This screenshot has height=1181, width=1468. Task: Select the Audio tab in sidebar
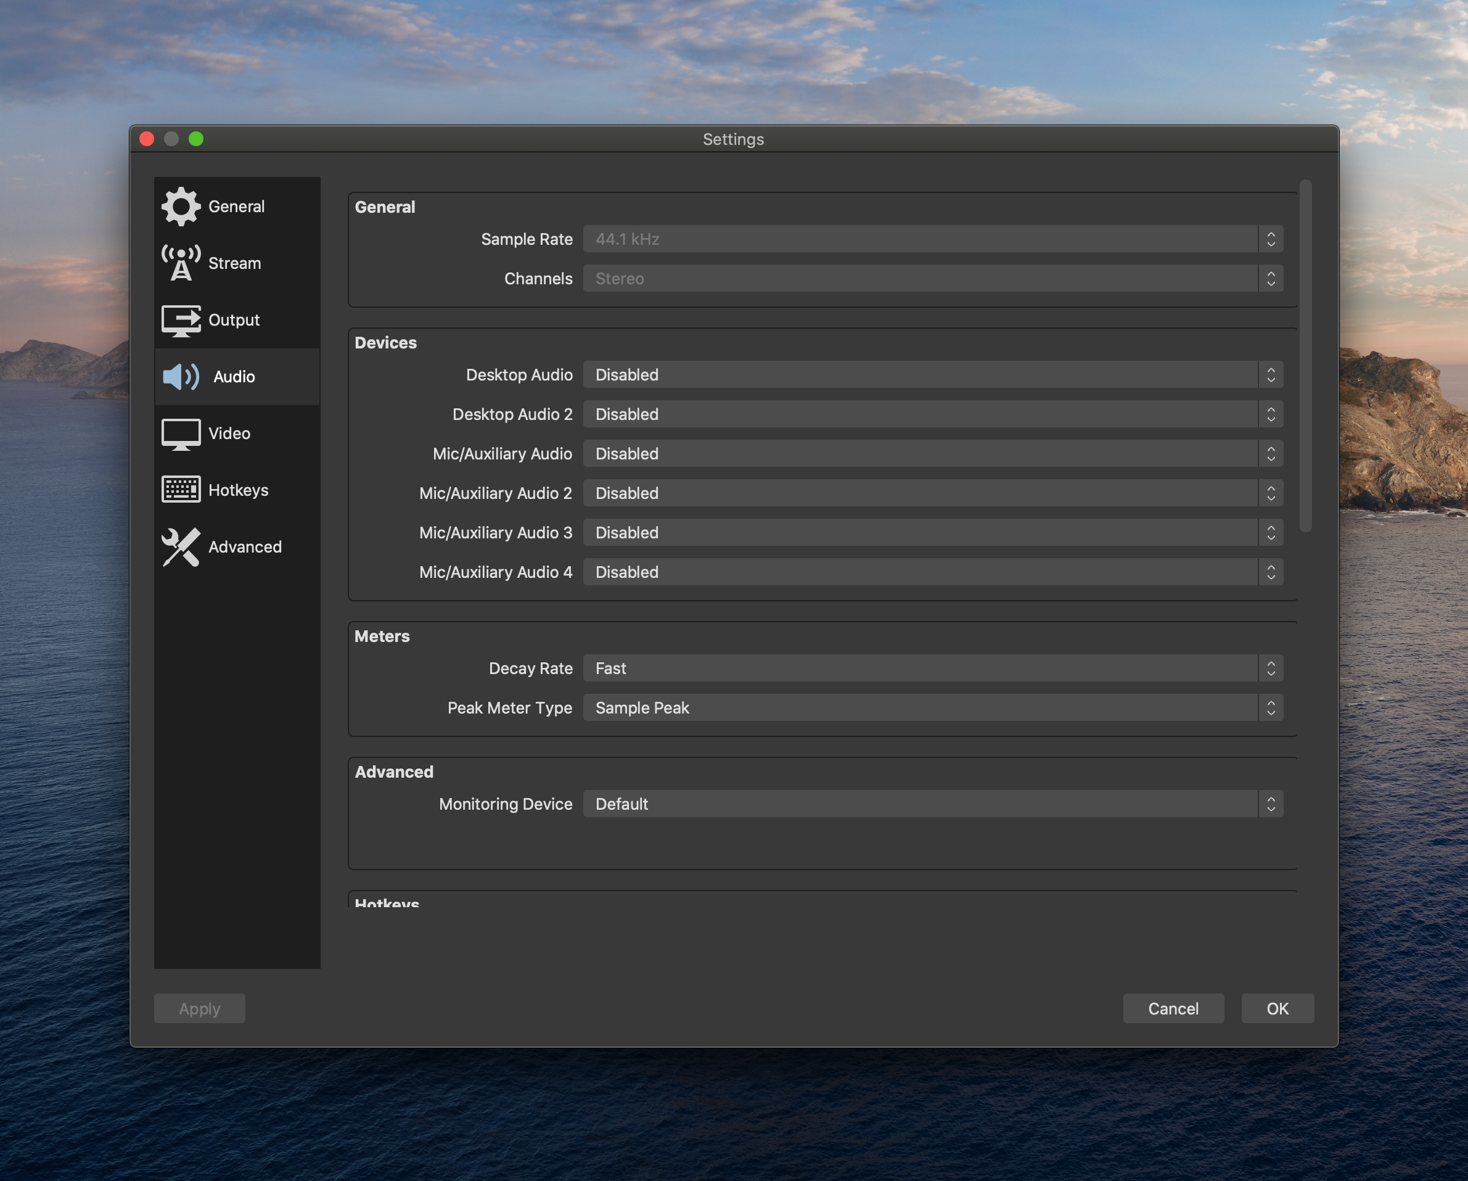(x=231, y=376)
